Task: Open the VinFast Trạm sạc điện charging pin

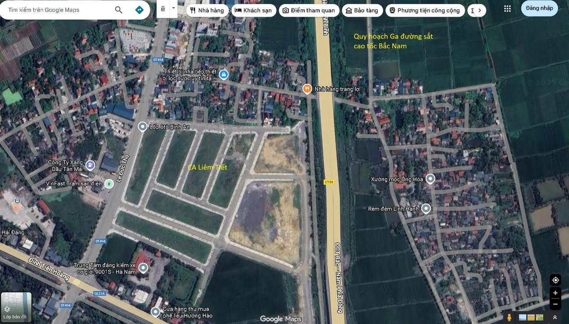Action: pyautogui.click(x=108, y=184)
